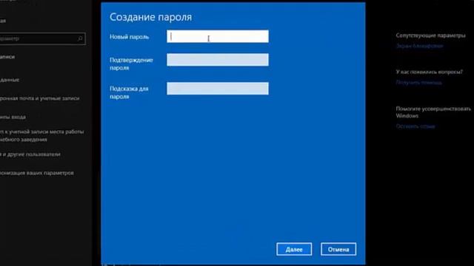Open email and accounts (почта и учетные записи)
The image size is (474, 266).
click(39, 98)
